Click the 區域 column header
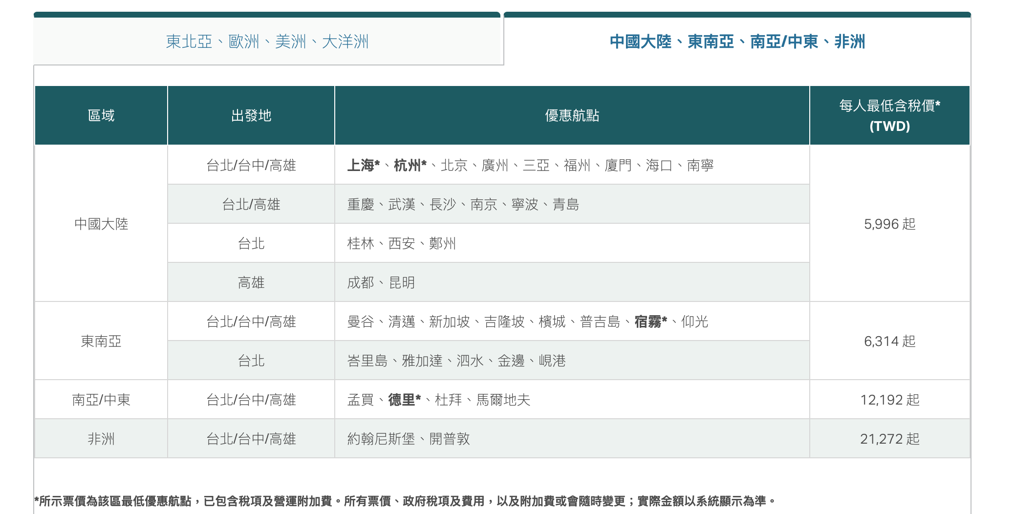1036x514 pixels. pos(101,115)
